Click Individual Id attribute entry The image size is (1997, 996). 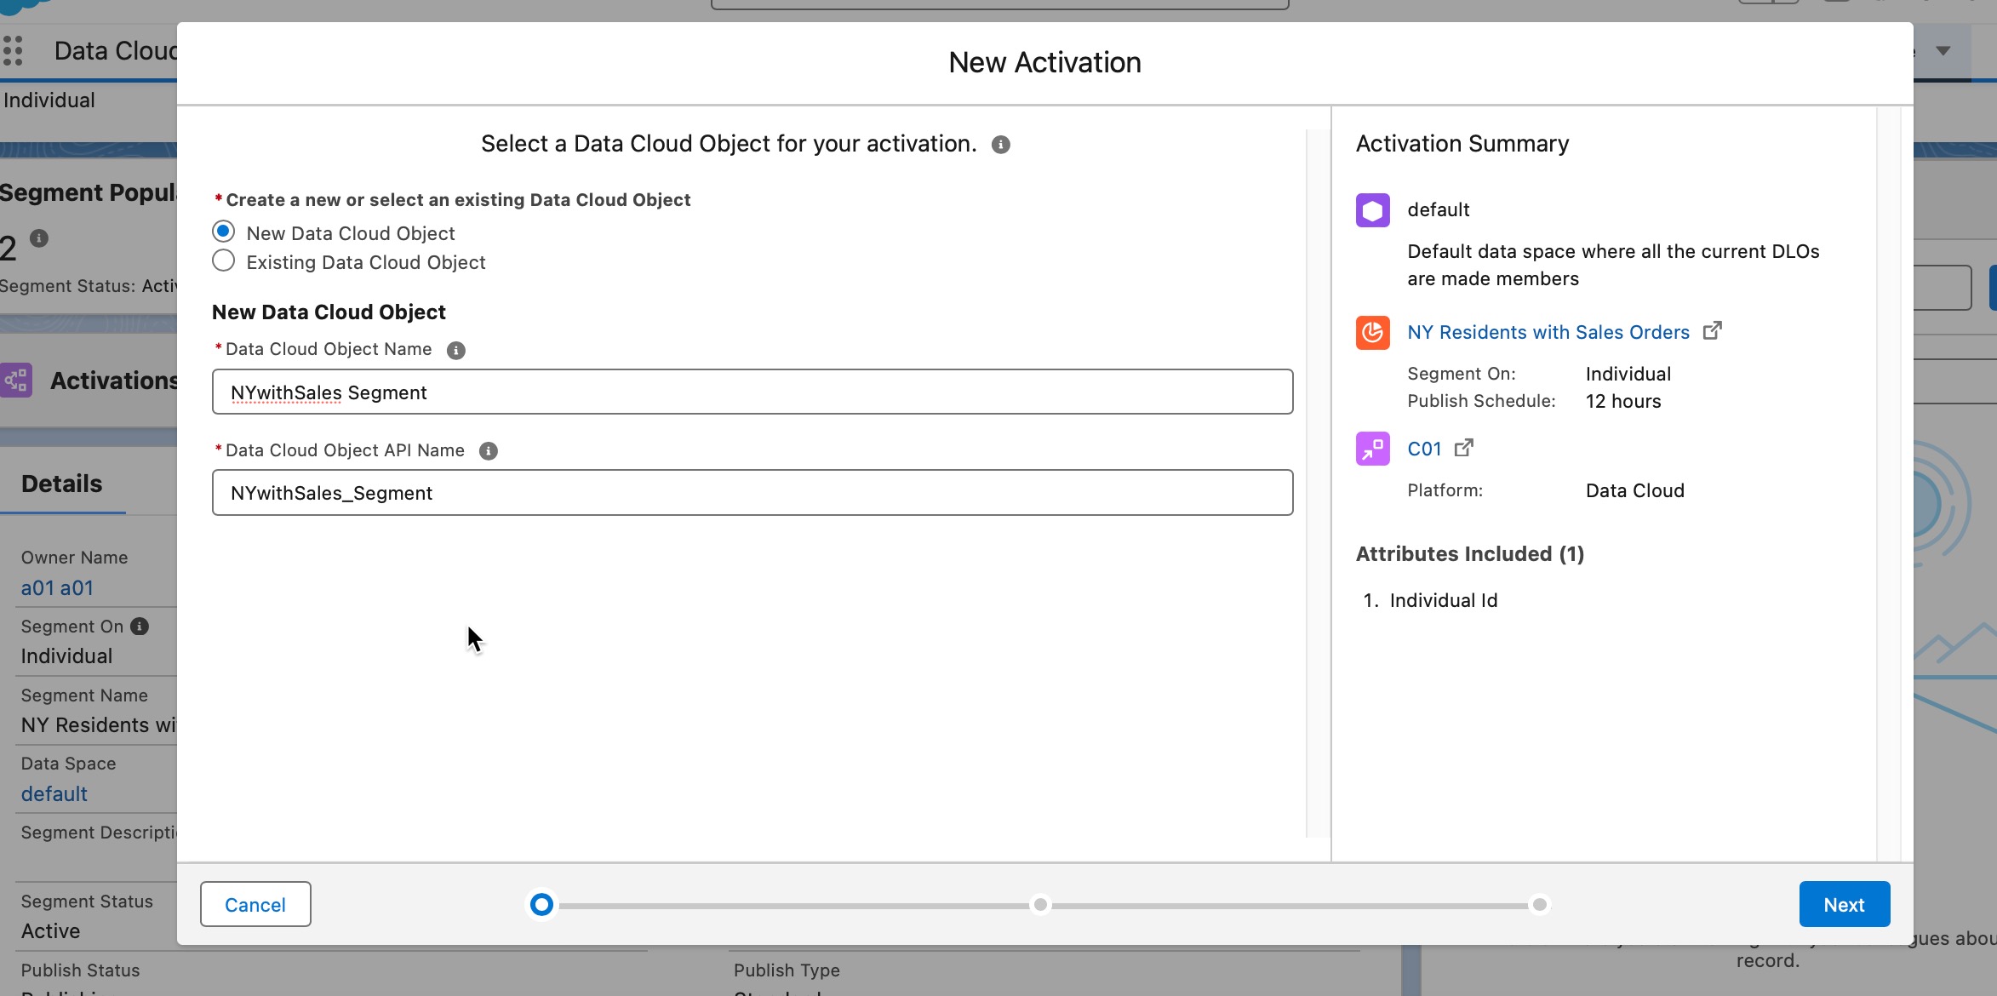[x=1443, y=601]
